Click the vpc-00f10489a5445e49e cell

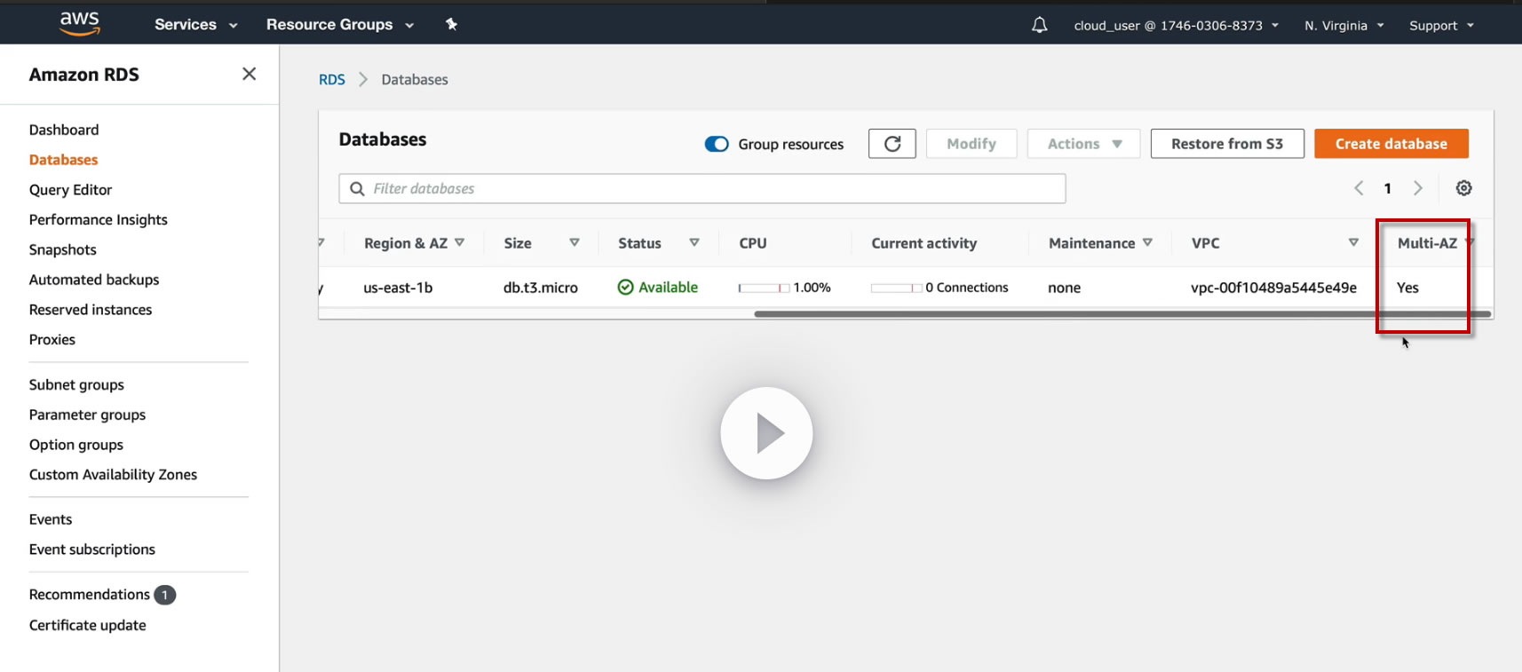[1273, 288]
